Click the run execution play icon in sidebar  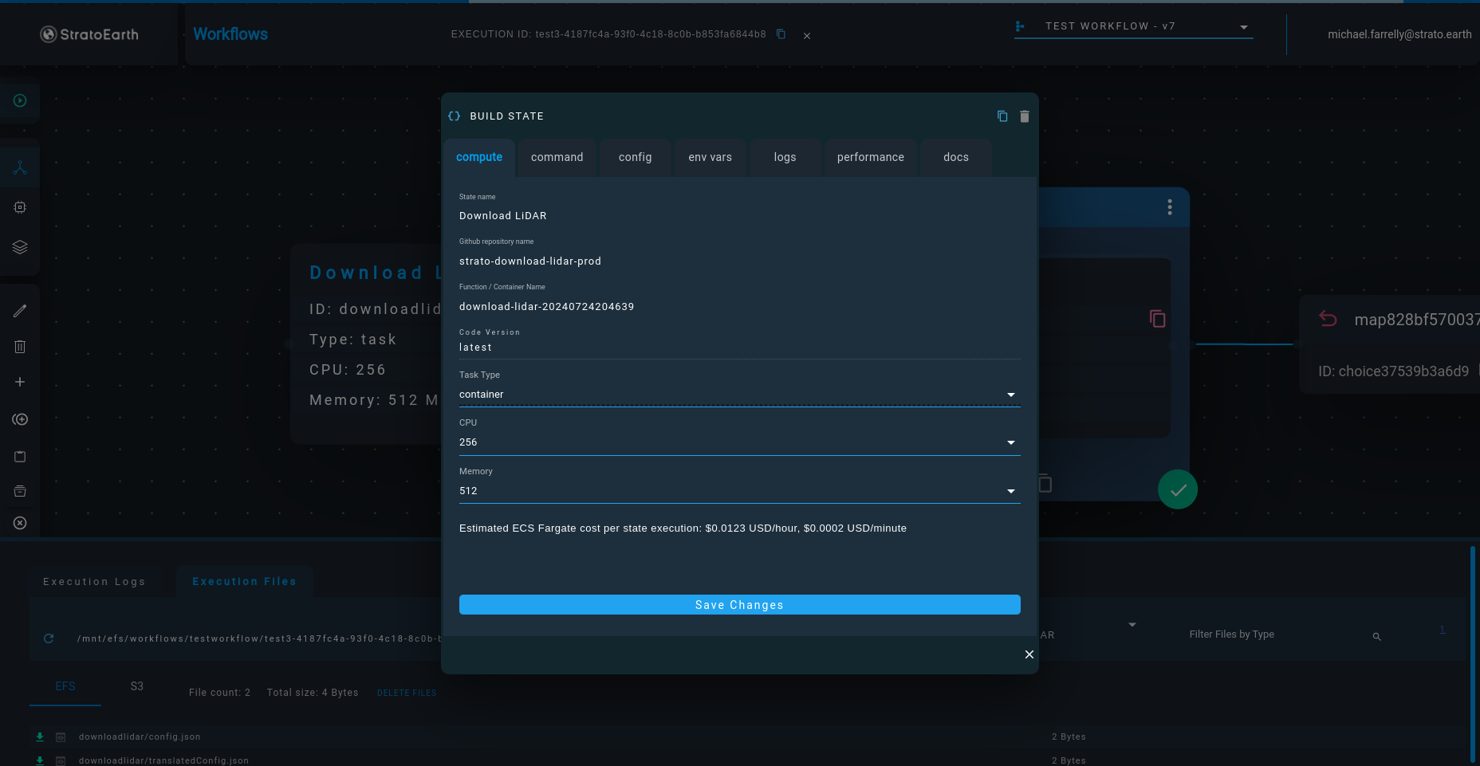20,100
